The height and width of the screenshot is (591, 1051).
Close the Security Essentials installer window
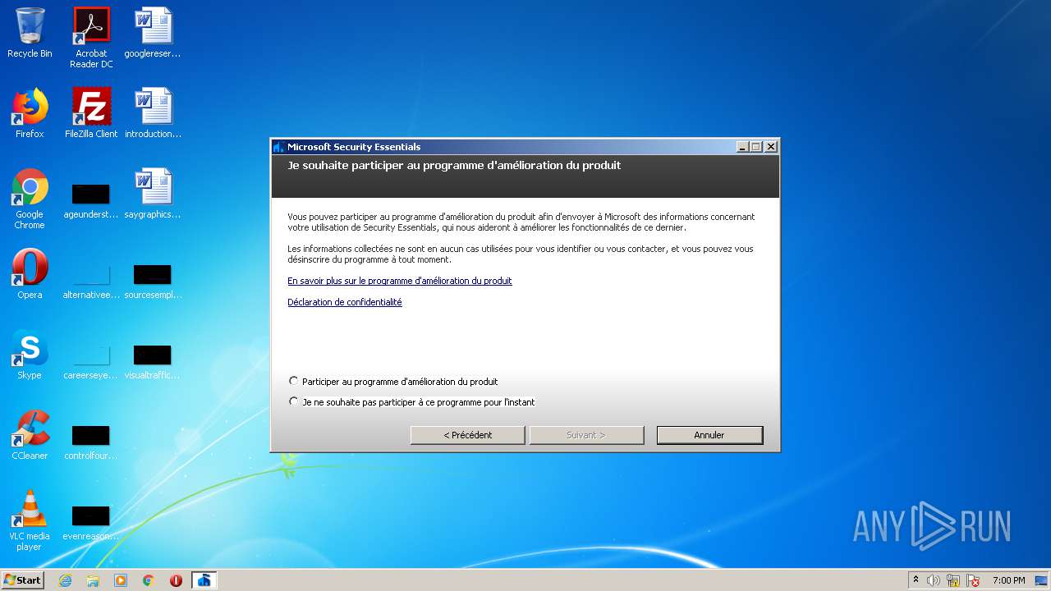[770, 147]
